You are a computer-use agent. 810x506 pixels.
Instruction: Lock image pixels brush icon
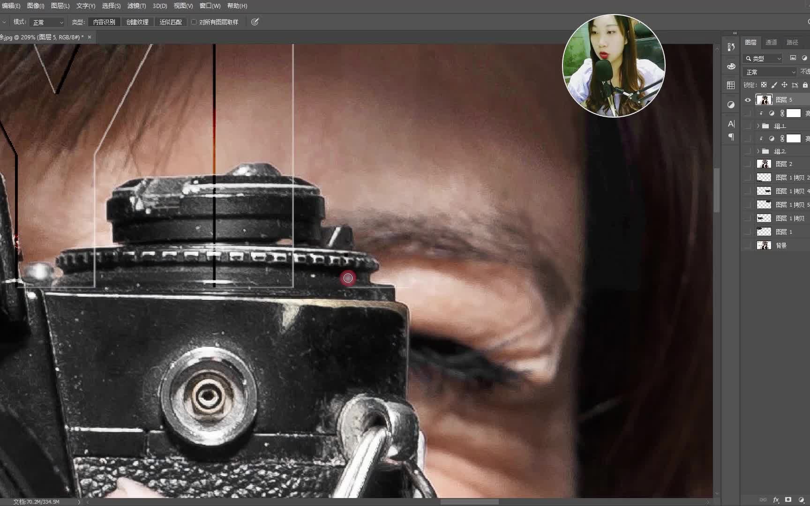[x=774, y=85]
